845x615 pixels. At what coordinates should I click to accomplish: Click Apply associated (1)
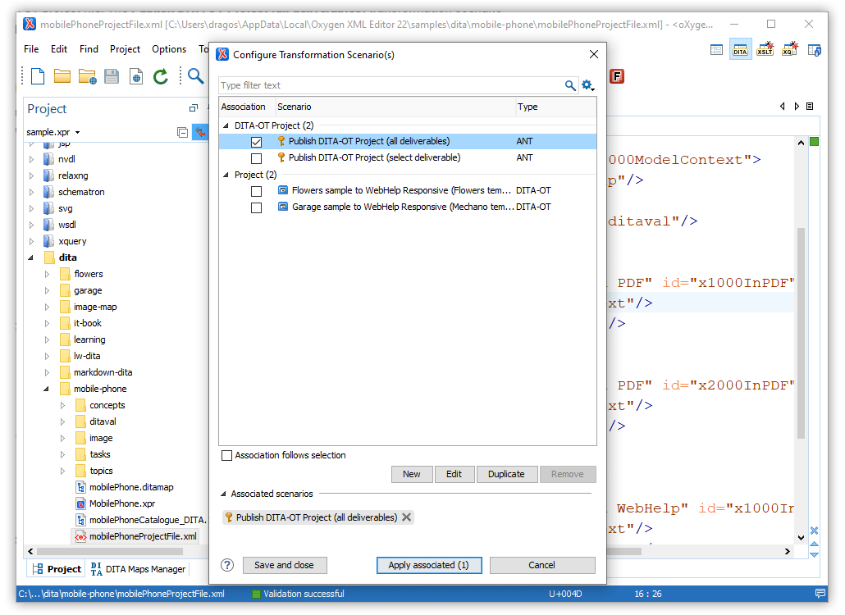coord(429,565)
